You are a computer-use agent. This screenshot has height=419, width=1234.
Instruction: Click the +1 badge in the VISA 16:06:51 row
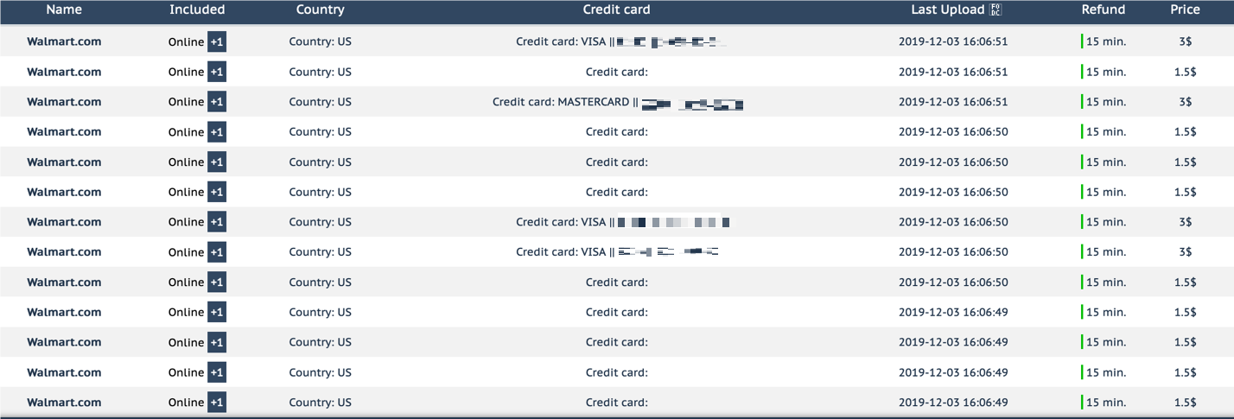(x=217, y=41)
